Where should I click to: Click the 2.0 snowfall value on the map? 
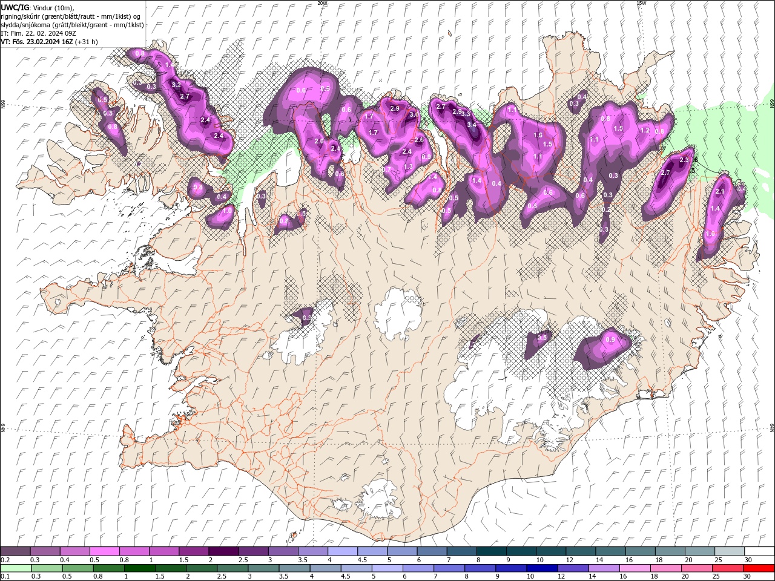click(319, 141)
